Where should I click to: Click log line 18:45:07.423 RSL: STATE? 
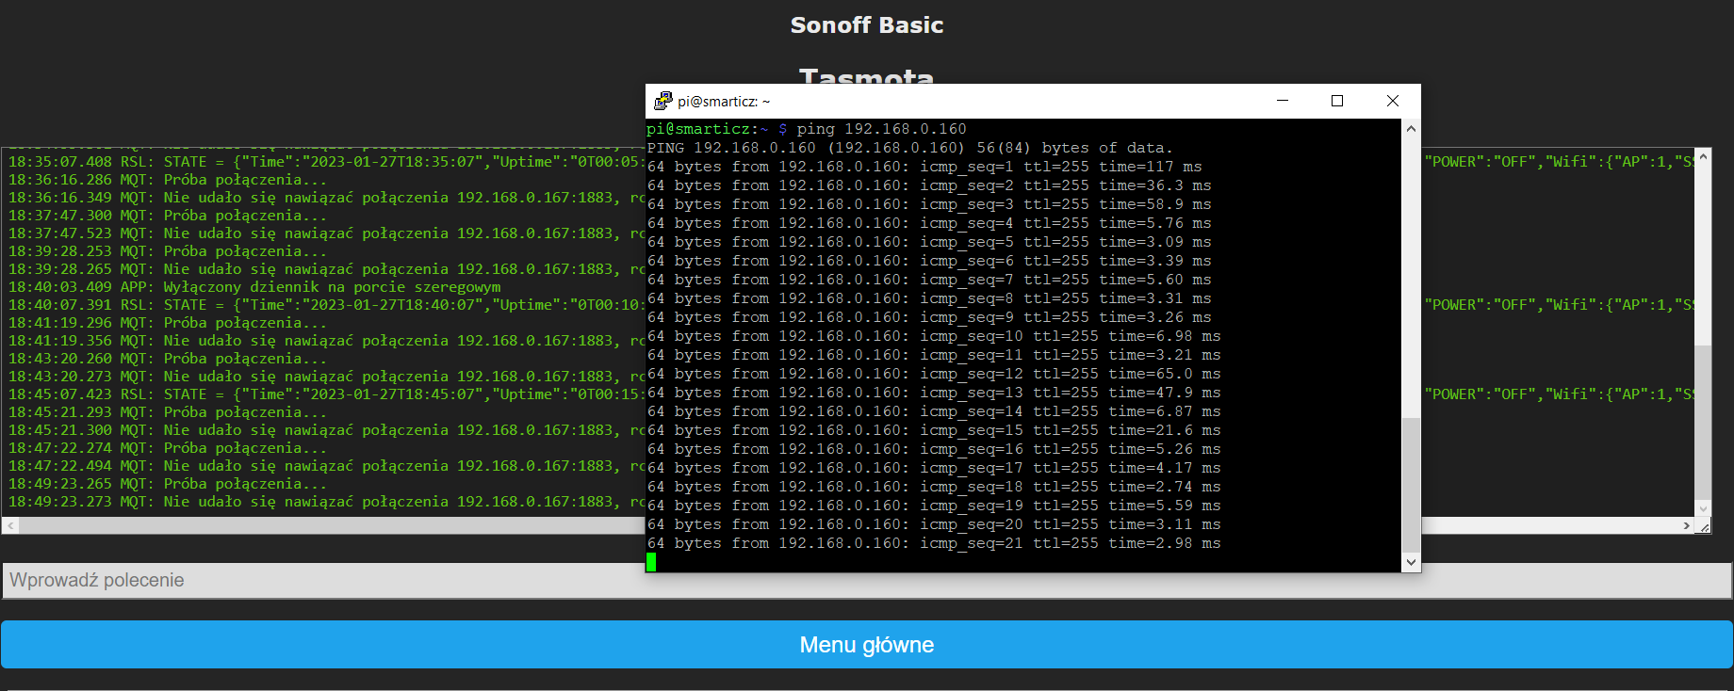coord(326,394)
